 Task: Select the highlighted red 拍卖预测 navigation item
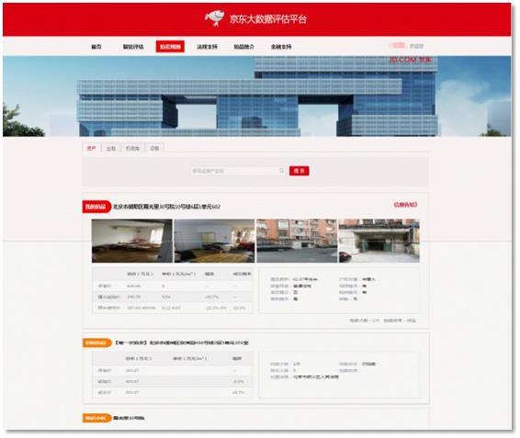(x=170, y=47)
